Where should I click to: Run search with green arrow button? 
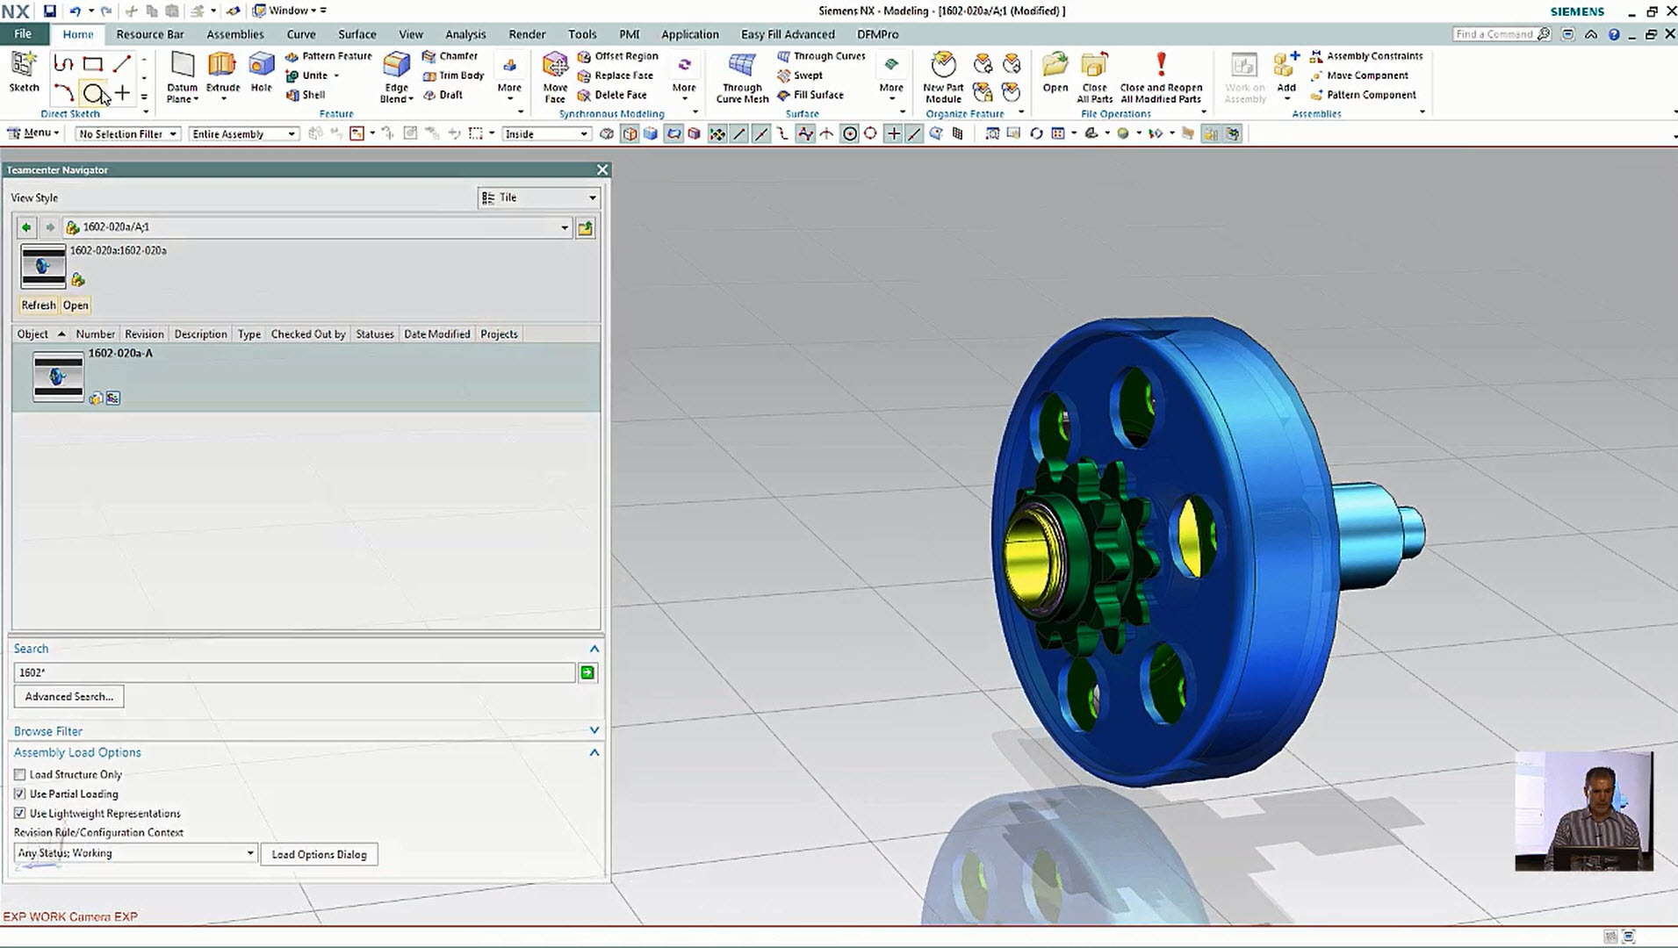click(x=587, y=672)
